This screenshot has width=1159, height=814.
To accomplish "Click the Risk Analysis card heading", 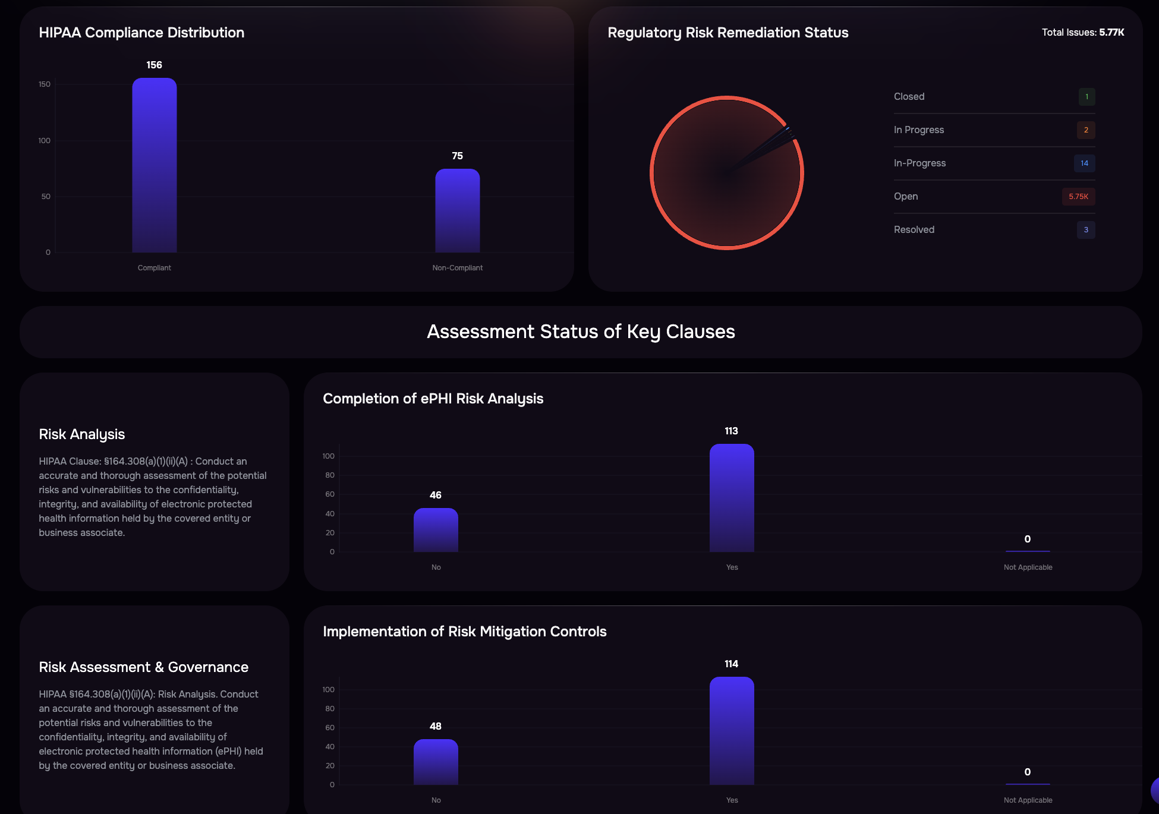I will click(82, 434).
